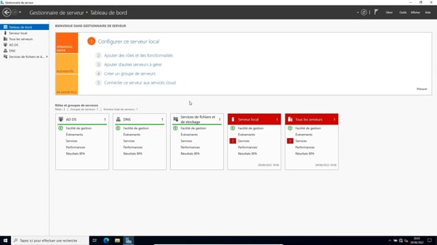Open AD DS tile title
This screenshot has width=437, height=245.
[x=71, y=120]
